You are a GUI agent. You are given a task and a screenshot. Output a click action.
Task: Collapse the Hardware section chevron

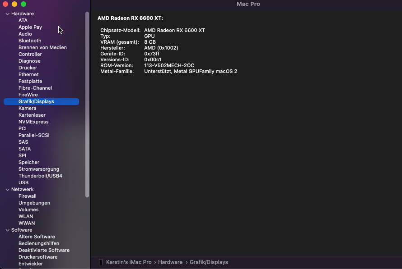pyautogui.click(x=7, y=14)
